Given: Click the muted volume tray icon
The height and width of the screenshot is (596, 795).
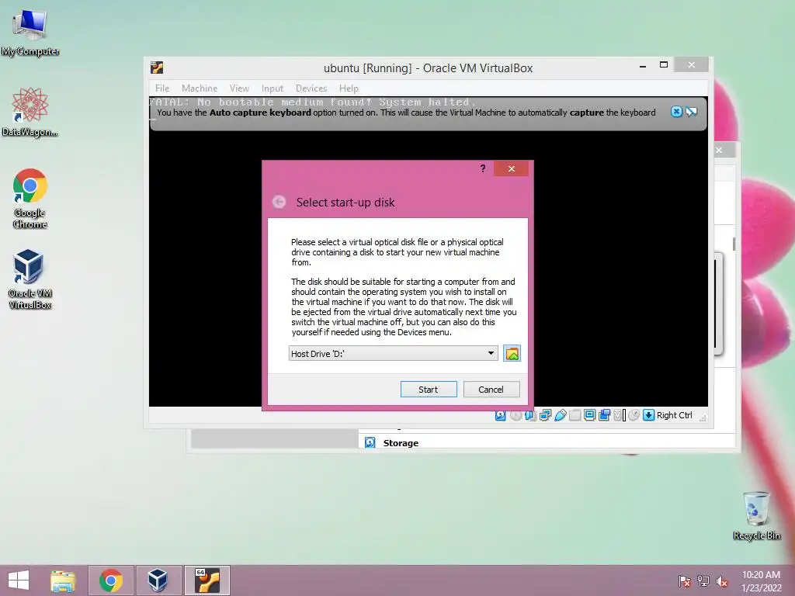Looking at the screenshot, I should click(722, 581).
